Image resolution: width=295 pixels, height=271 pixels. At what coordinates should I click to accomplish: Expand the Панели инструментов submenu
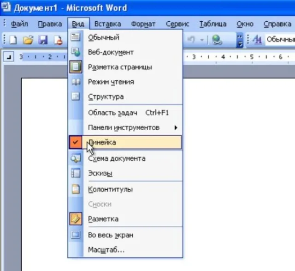click(125, 127)
